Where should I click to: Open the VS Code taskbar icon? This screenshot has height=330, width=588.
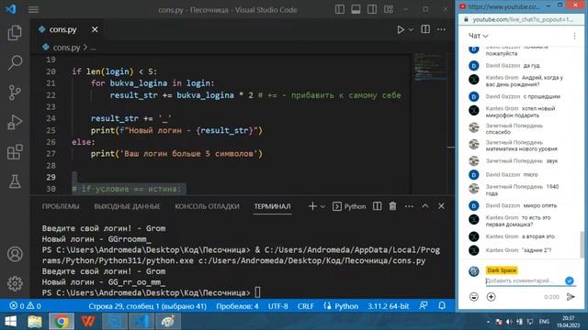141,322
